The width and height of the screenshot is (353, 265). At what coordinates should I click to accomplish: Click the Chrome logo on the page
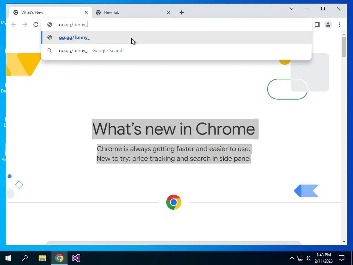coord(174,202)
